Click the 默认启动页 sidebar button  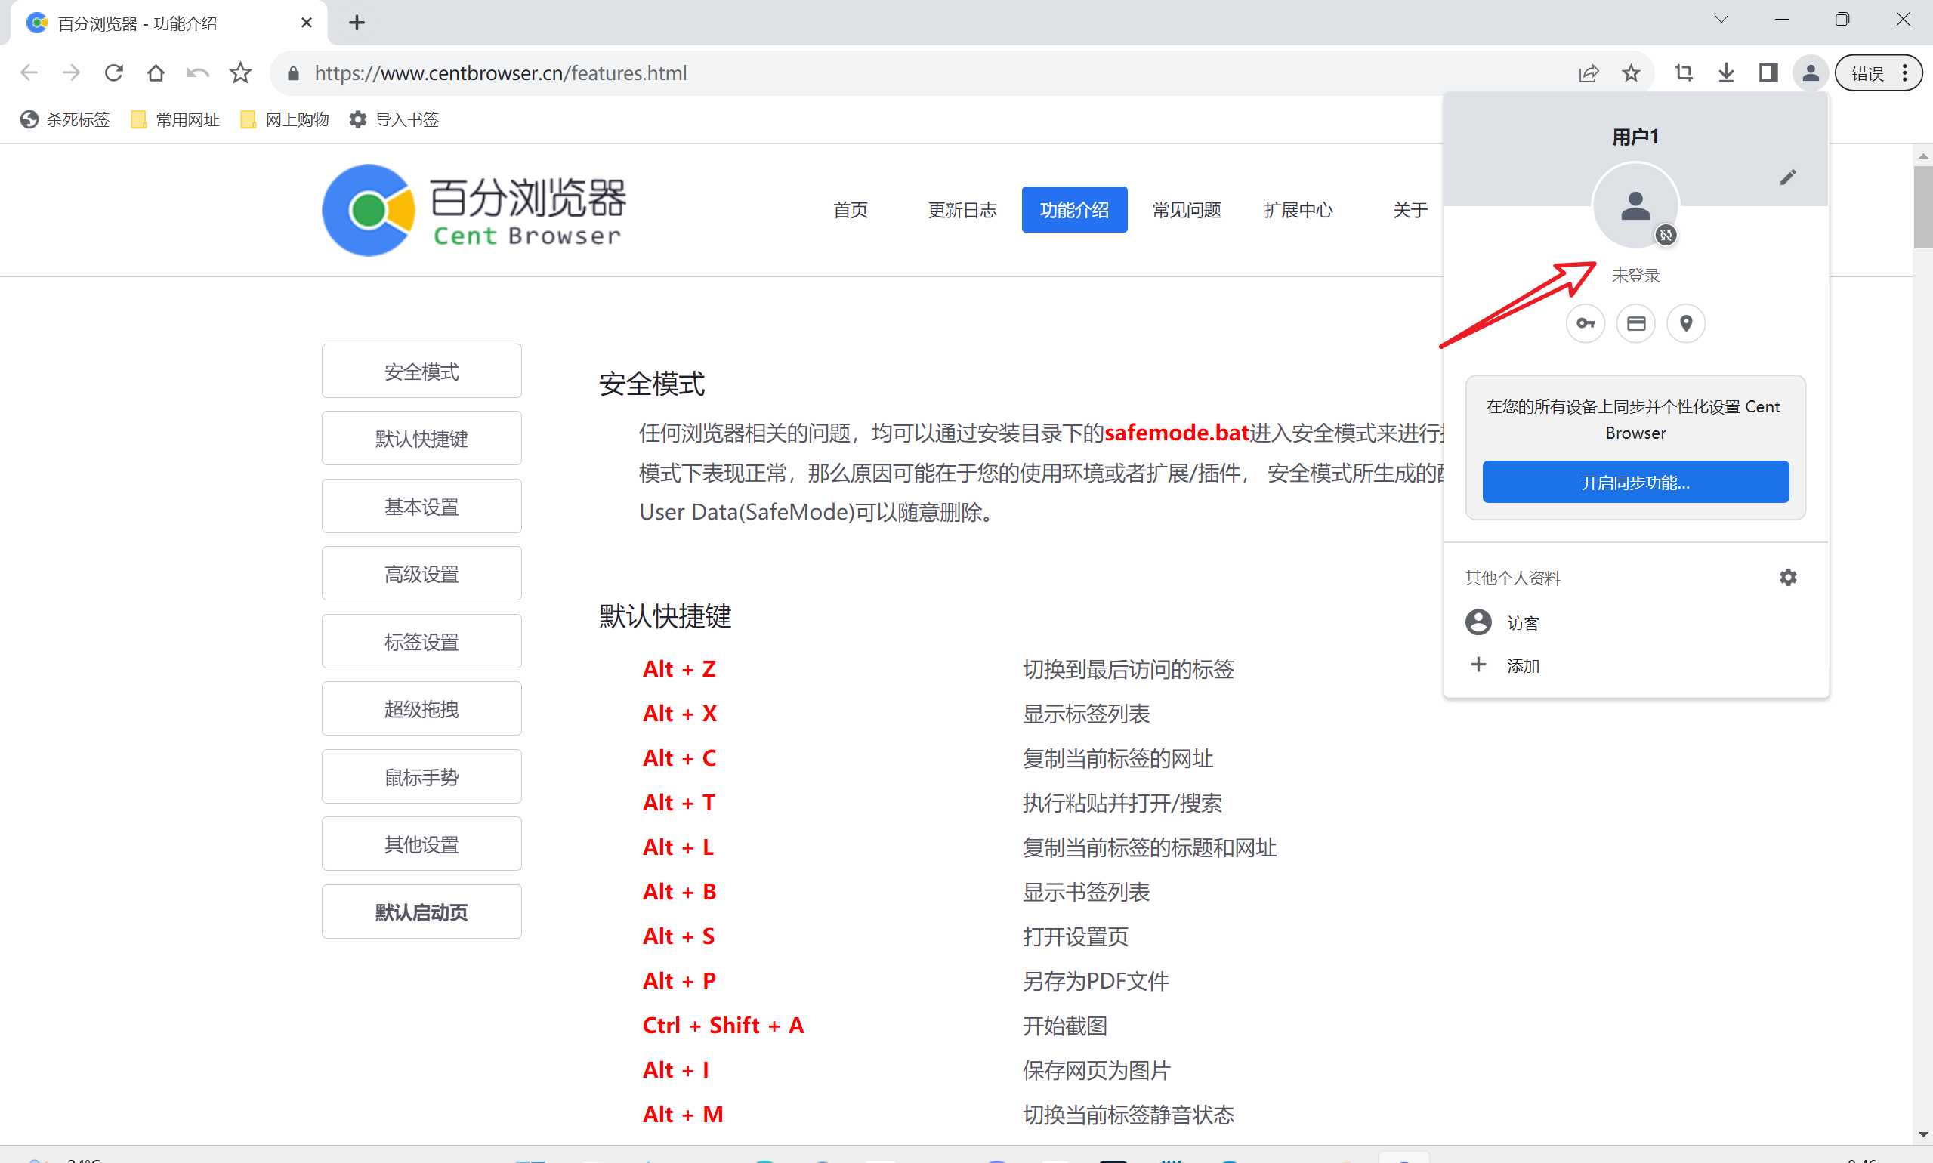tap(421, 912)
